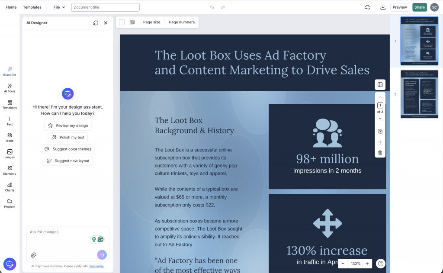Select the white page background swatch
Screen dimensions: 443x273
click(122, 22)
